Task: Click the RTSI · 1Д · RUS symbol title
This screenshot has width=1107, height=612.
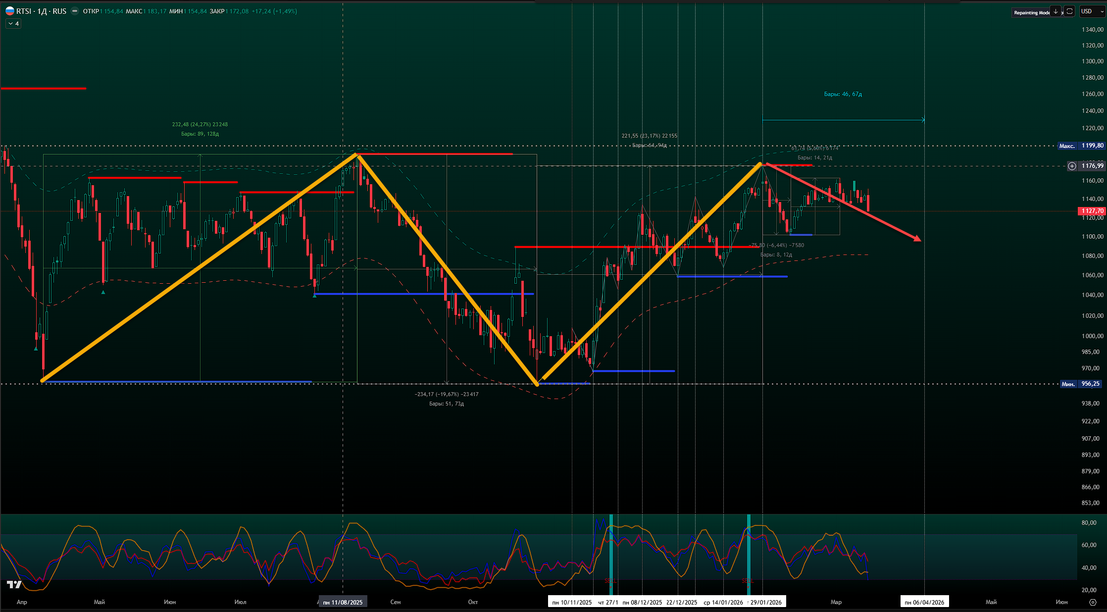Action: (x=41, y=11)
